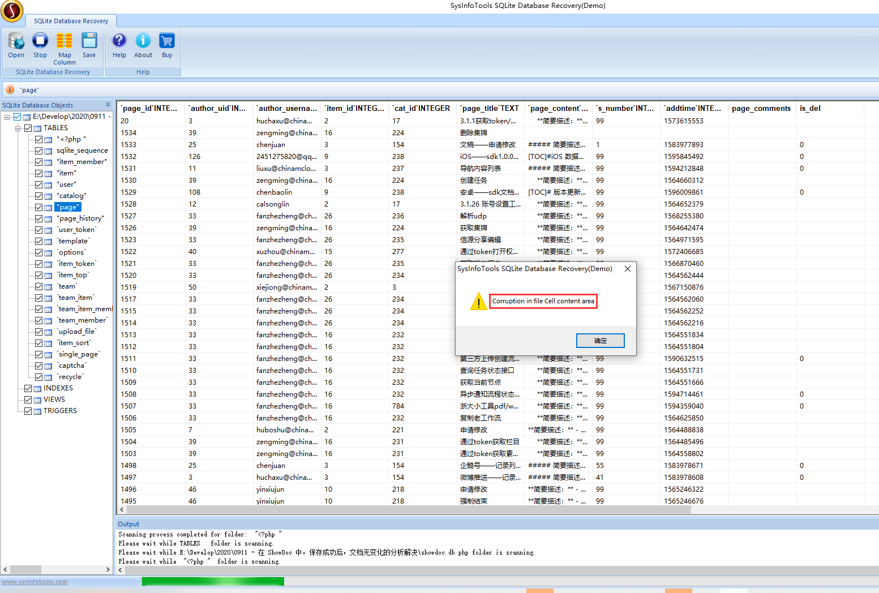Uncheck the "catalog" table checkbox
The image size is (879, 593).
39,196
